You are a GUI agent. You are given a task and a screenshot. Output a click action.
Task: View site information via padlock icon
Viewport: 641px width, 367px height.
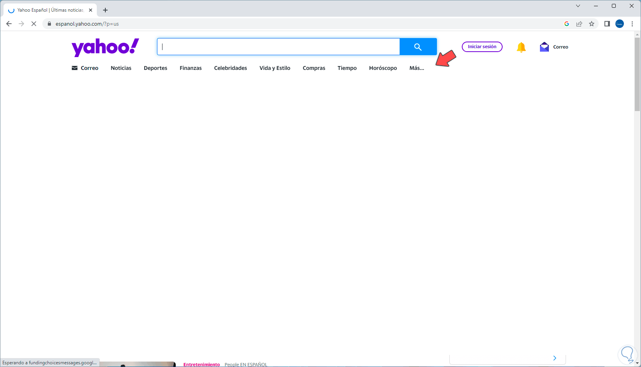tap(49, 24)
